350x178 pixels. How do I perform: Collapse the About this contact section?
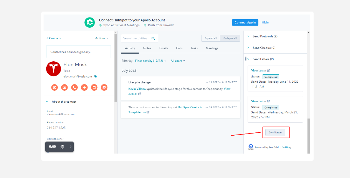point(47,102)
